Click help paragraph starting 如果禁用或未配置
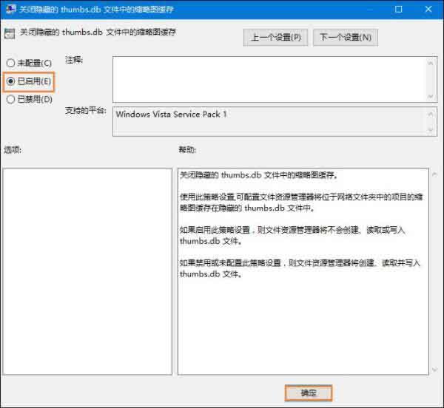Image resolution: width=444 pixels, height=408 pixels. click(300, 268)
